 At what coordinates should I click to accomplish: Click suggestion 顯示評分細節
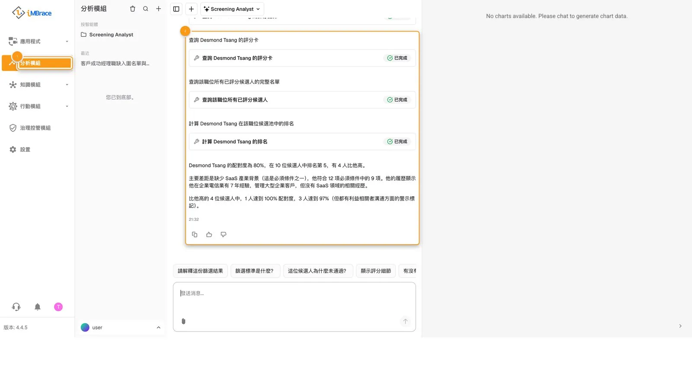[x=376, y=271]
